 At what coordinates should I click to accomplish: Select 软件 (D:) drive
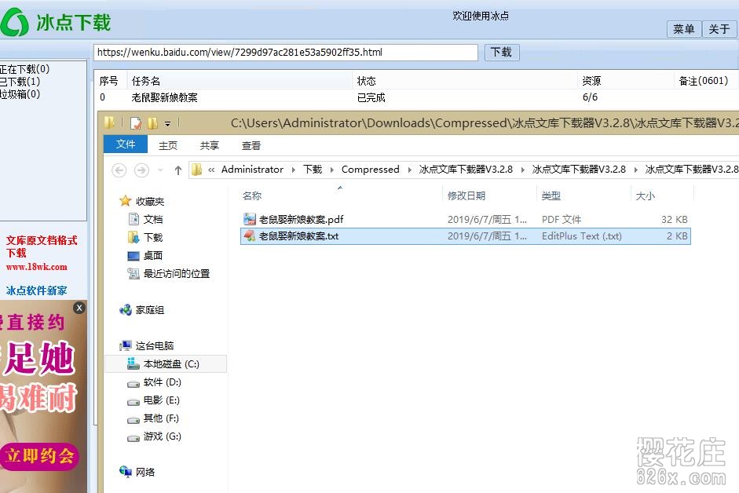[x=162, y=382]
